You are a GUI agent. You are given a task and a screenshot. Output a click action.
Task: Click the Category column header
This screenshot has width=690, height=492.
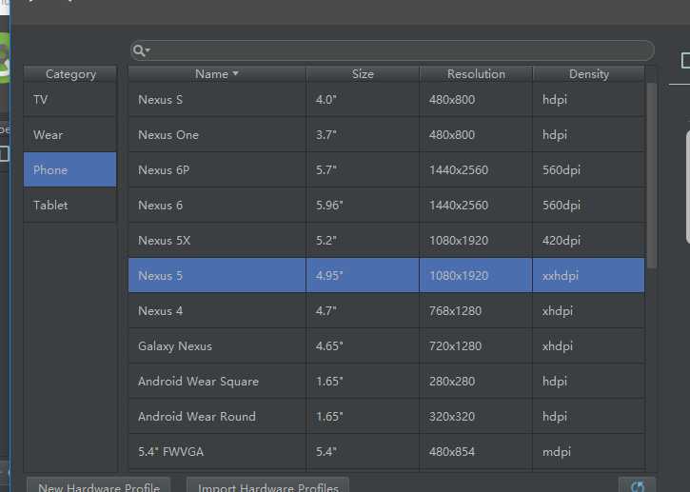pos(70,74)
